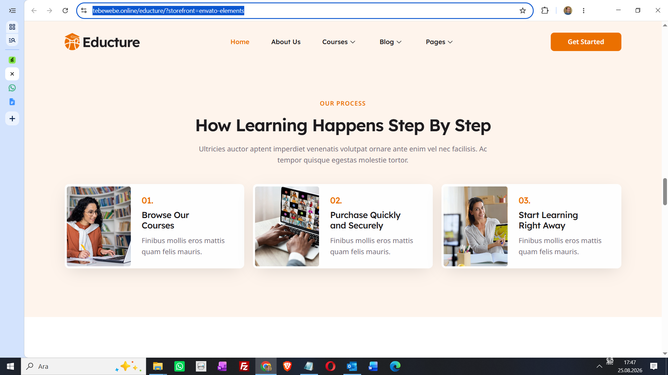The width and height of the screenshot is (668, 375).
Task: Click the green lightning sidebar icon
Action: click(12, 60)
